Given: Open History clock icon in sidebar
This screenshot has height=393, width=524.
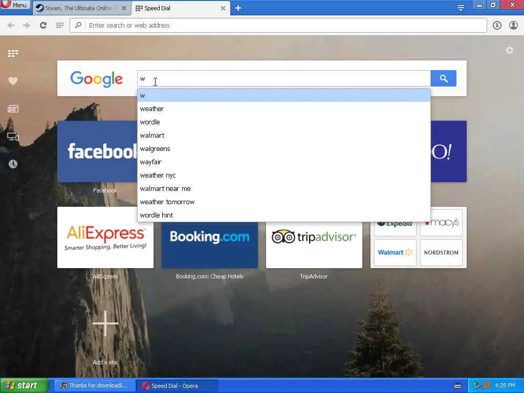Looking at the screenshot, I should click(x=13, y=164).
